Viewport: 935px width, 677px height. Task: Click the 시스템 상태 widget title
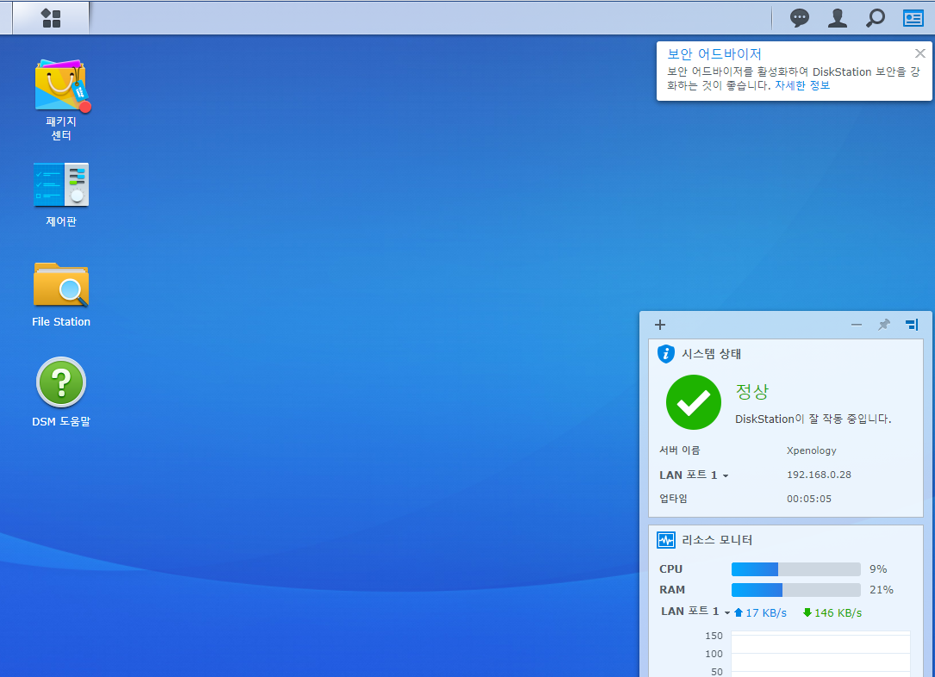pos(711,354)
